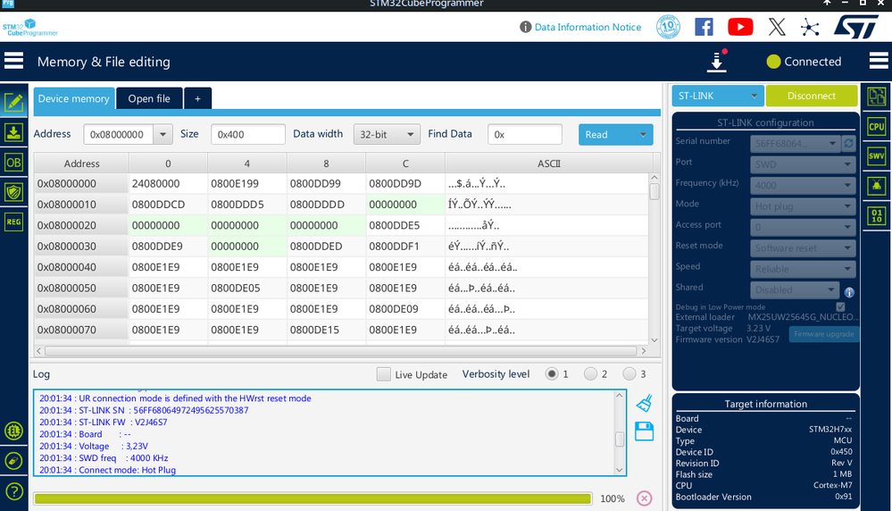Open the Shared Disabled dropdown
The height and width of the screenshot is (511, 892).
coord(796,289)
